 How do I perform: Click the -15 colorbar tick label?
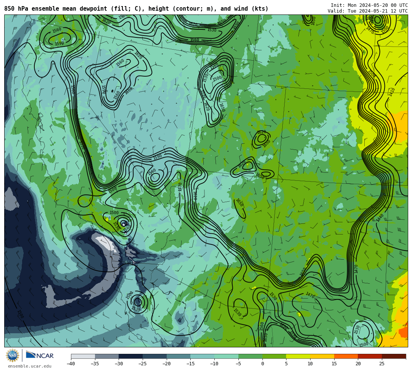coord(190,364)
